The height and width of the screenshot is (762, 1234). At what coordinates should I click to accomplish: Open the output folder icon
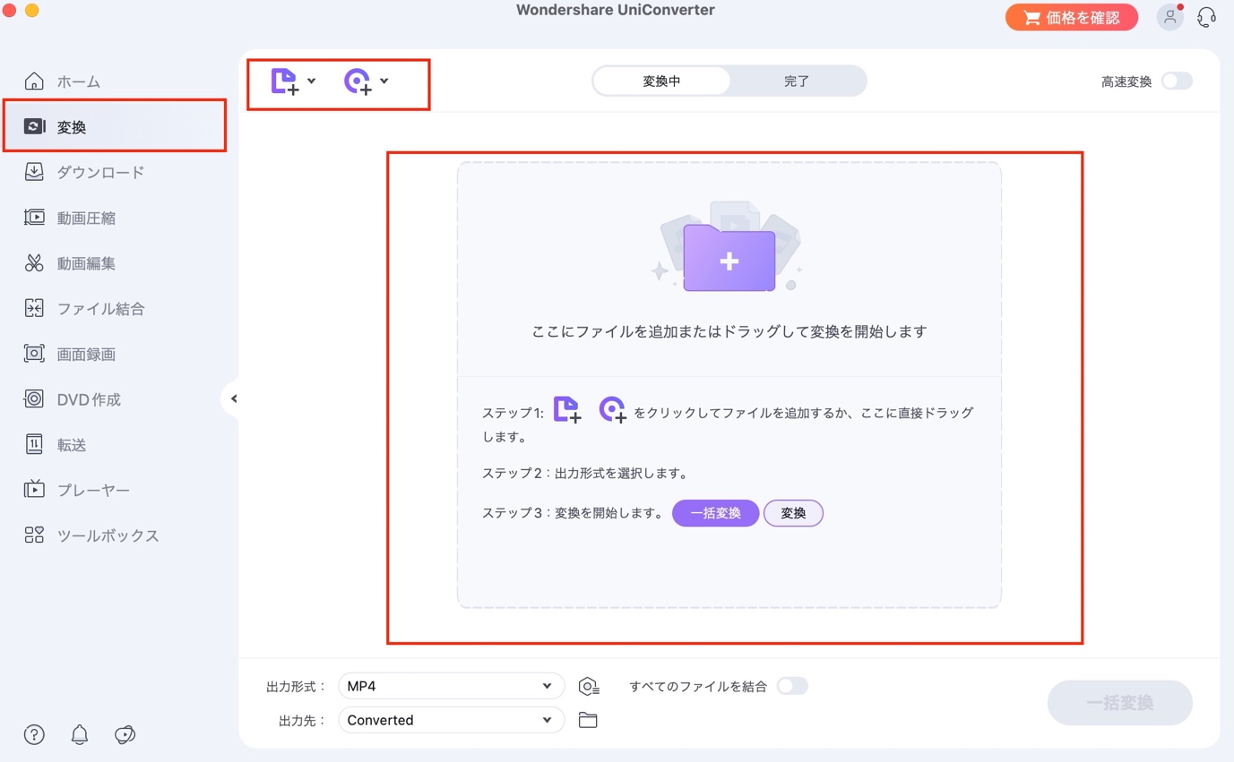click(x=588, y=720)
